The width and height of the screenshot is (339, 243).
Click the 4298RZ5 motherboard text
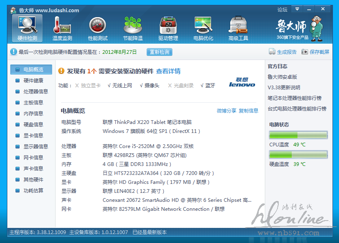pos(145,155)
